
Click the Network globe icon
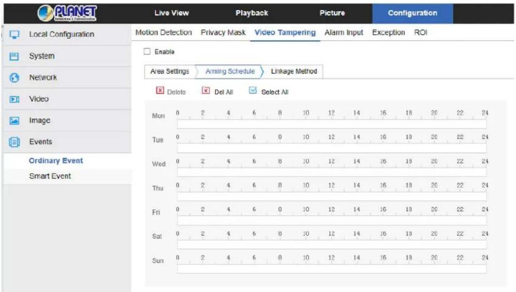click(14, 78)
